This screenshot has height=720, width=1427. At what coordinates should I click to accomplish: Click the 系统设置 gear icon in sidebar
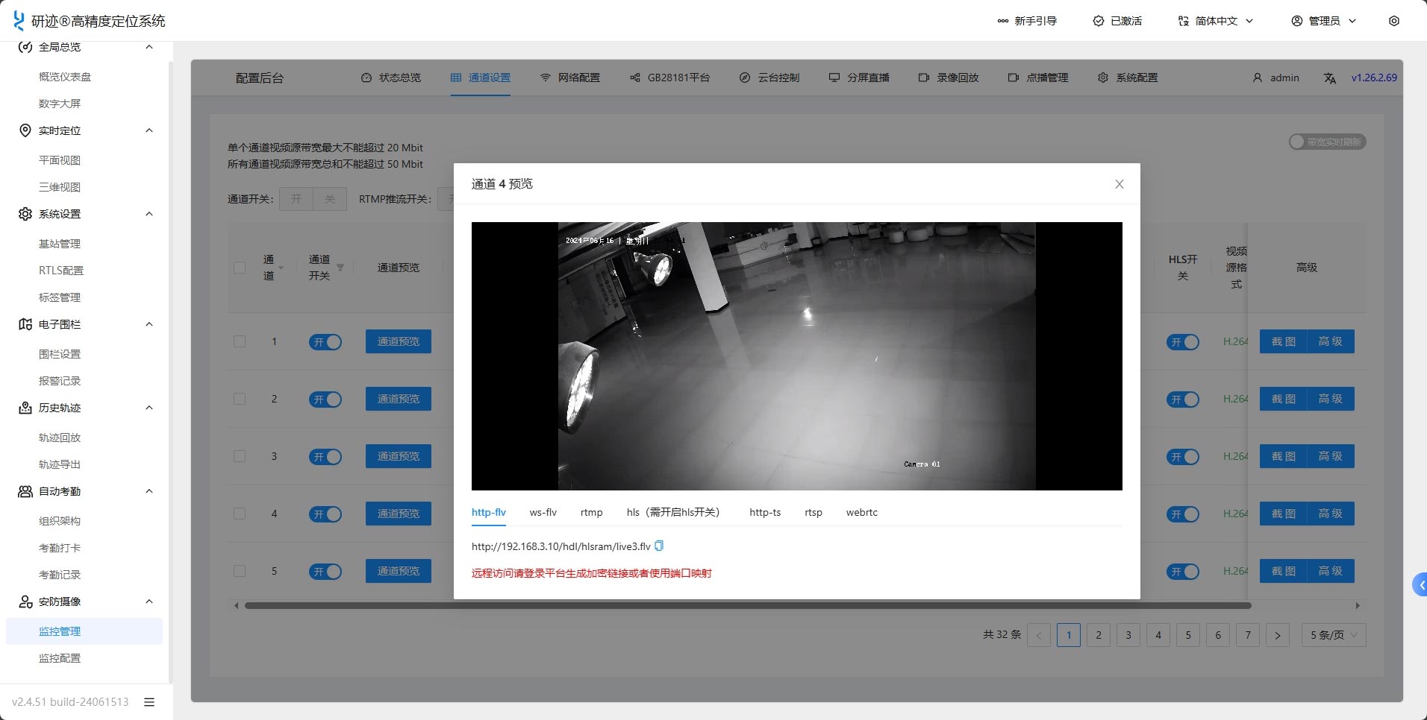pyautogui.click(x=25, y=214)
